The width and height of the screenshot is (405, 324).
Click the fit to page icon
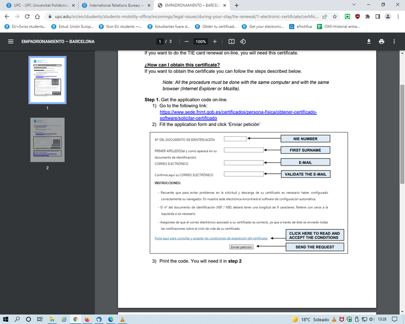click(231, 42)
